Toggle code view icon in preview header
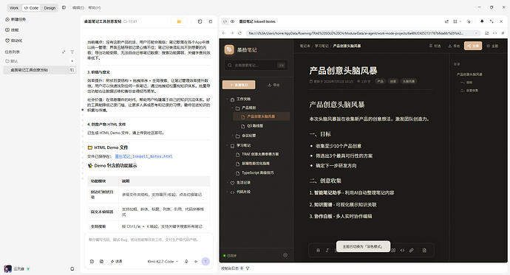Screen dimensions: 510x275 pos(225,21)
